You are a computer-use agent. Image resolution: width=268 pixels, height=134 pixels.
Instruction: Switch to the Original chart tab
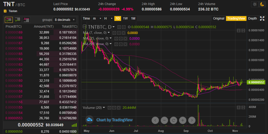tap(218, 18)
